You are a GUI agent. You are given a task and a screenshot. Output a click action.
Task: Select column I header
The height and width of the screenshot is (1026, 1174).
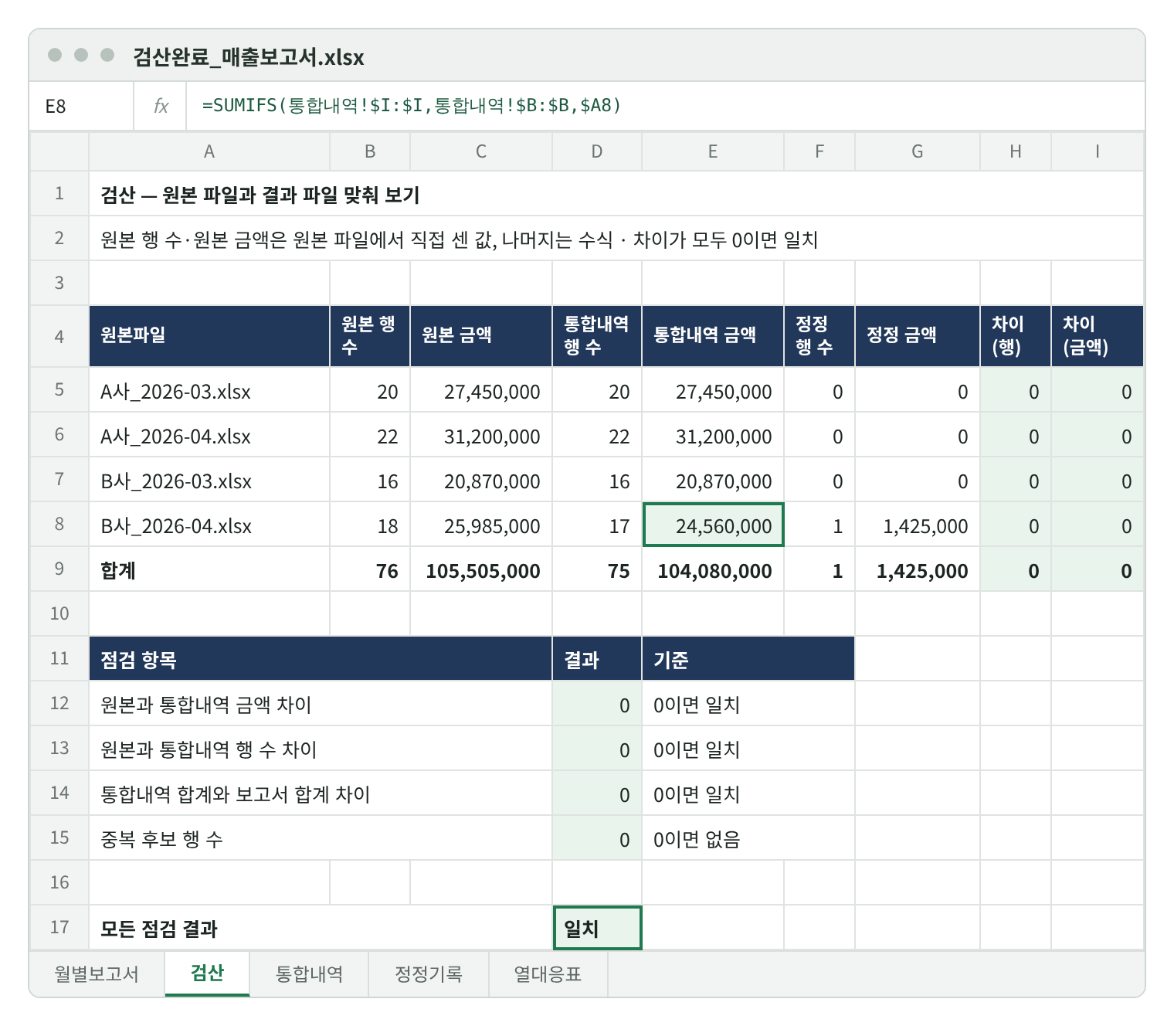1098,151
